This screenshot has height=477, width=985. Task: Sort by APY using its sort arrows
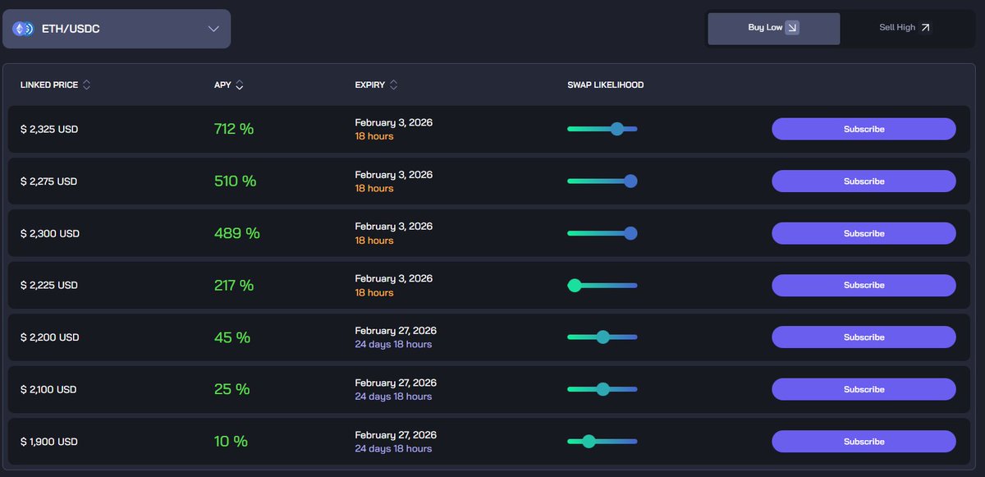(x=240, y=85)
